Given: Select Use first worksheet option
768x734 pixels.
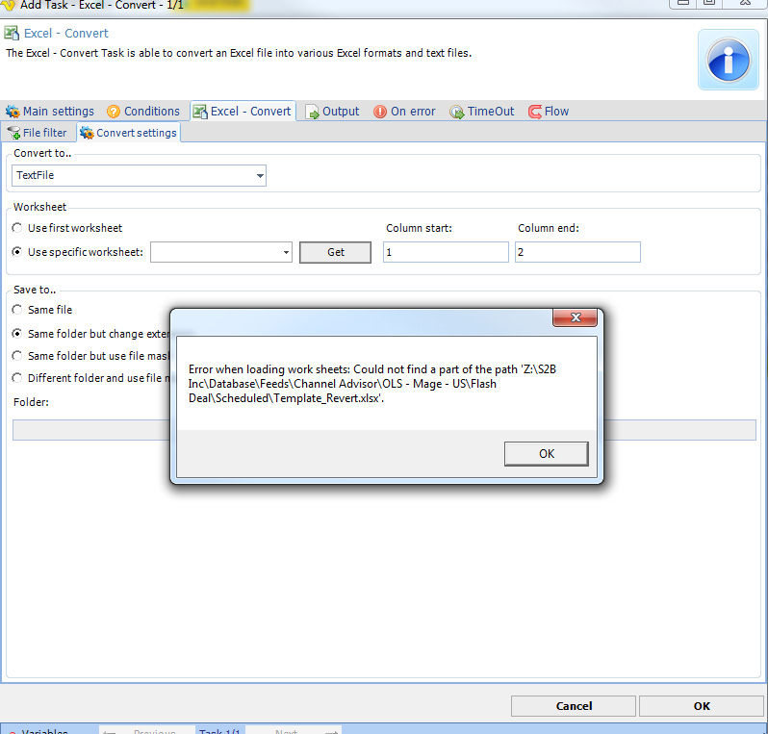Looking at the screenshot, I should click(17, 228).
